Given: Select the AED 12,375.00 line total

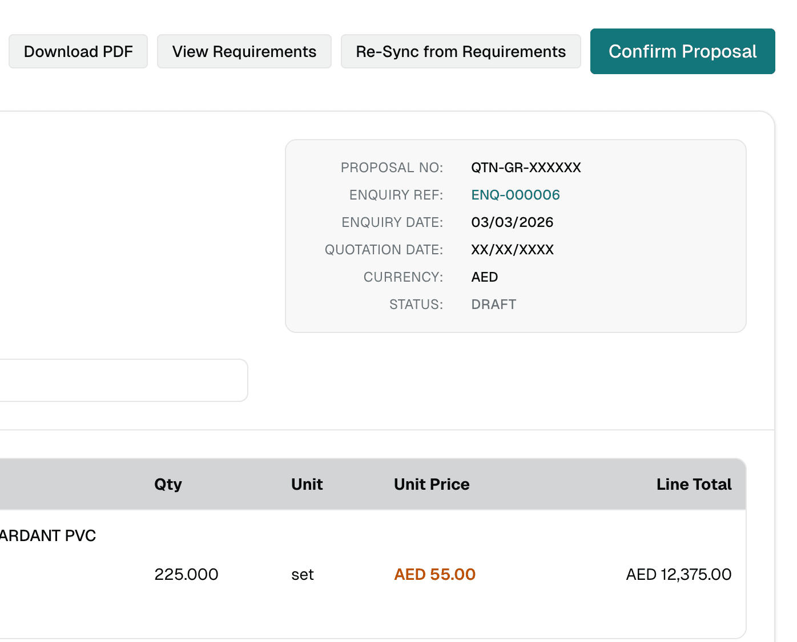Looking at the screenshot, I should [x=679, y=574].
